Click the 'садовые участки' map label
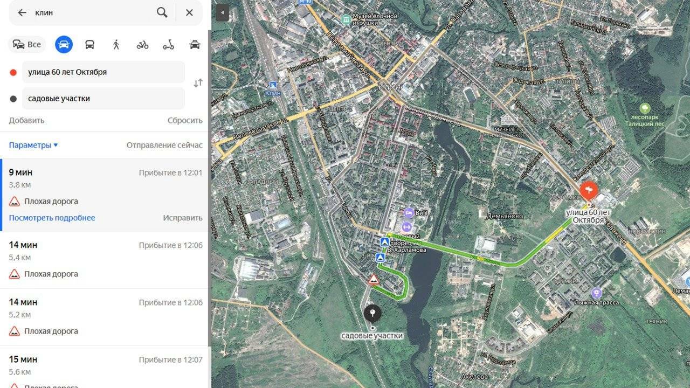 click(x=372, y=336)
